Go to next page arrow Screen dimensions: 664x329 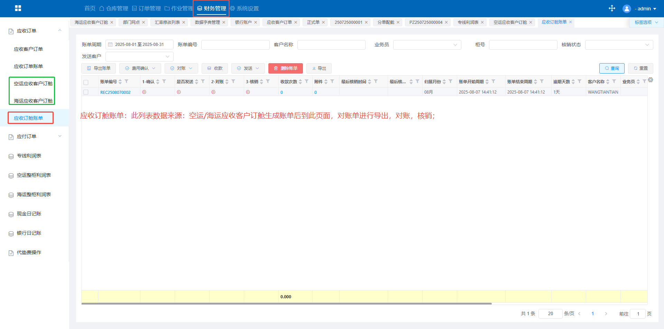point(606,314)
